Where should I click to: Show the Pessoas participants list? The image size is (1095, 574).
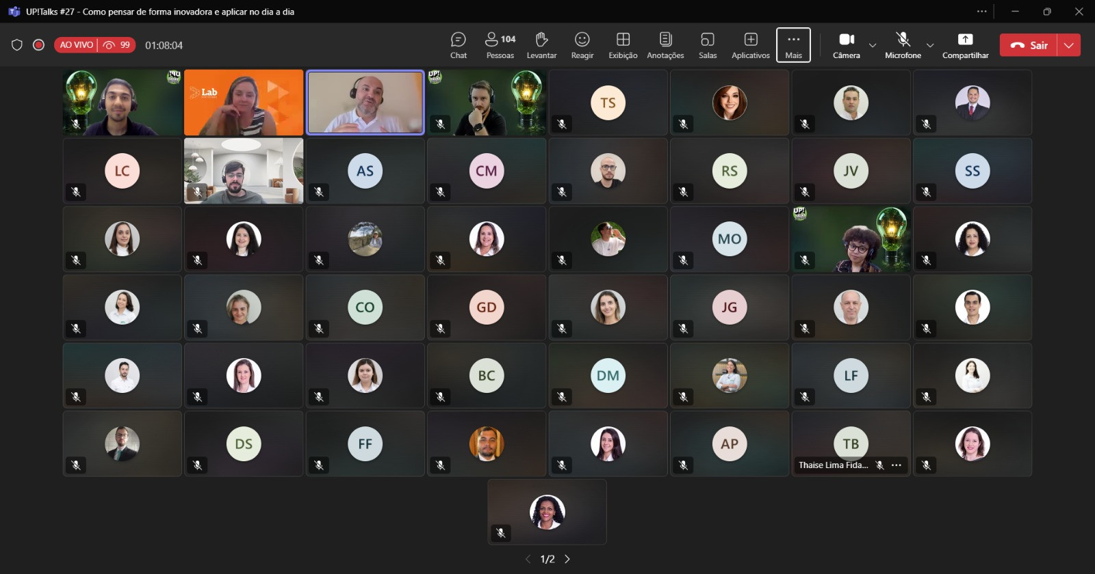tap(500, 45)
